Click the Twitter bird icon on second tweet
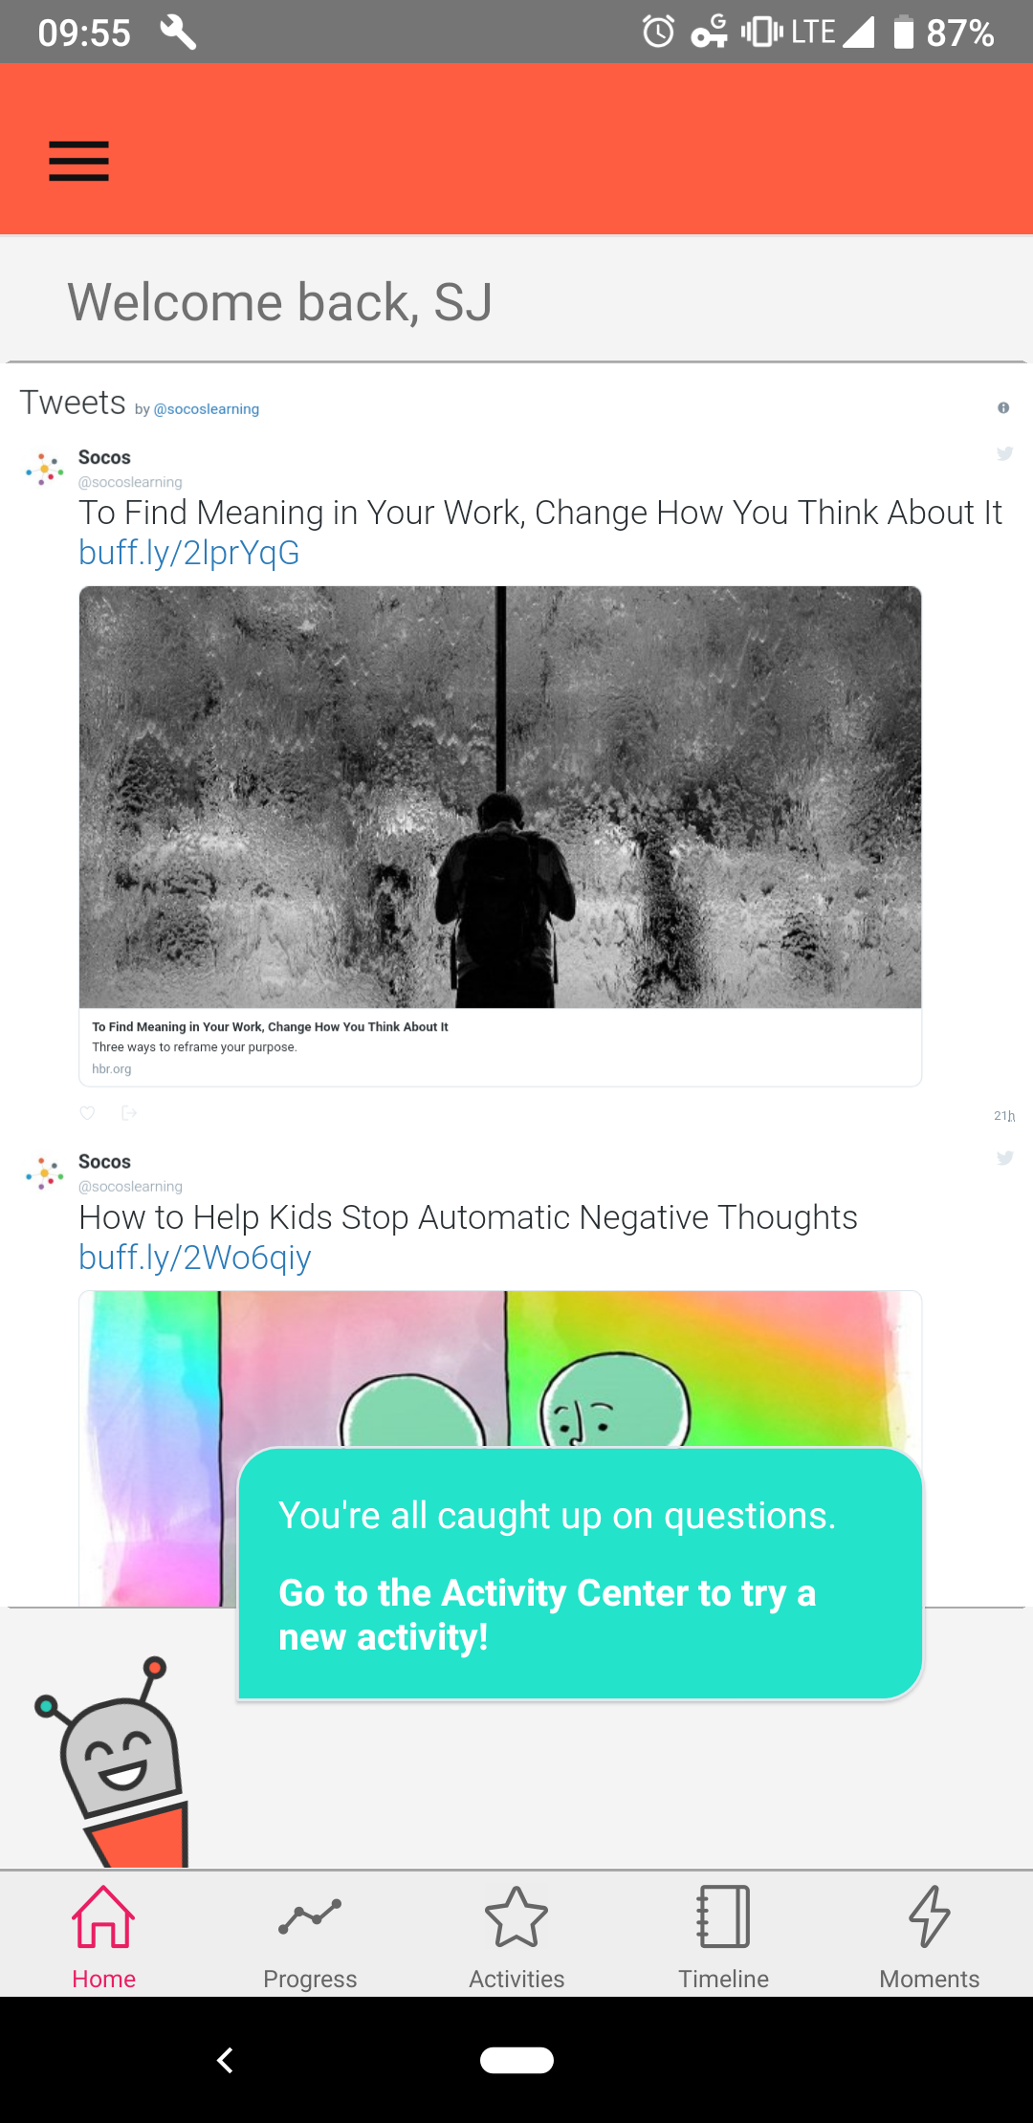Screen dimensions: 1033x2123 [x=1004, y=1158]
